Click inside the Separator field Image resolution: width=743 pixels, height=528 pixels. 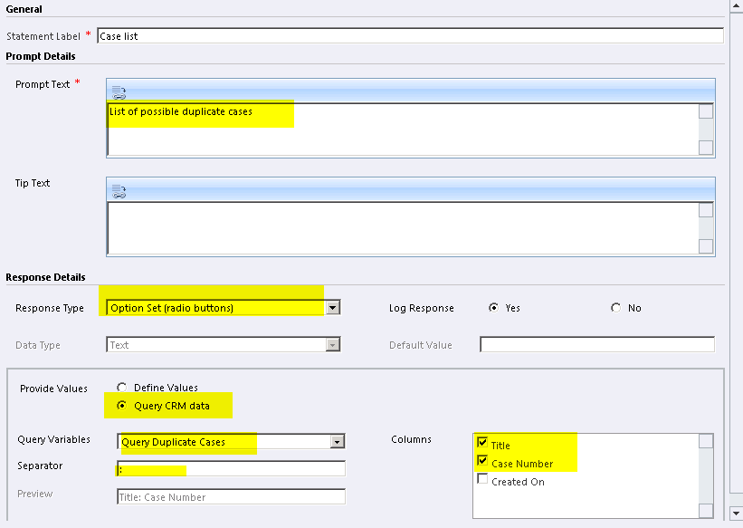coord(226,468)
